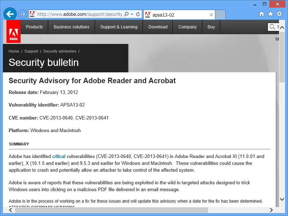This screenshot has height=216, width=288.
Task: Refresh the page with the reload icon
Action: click(x=138, y=14)
